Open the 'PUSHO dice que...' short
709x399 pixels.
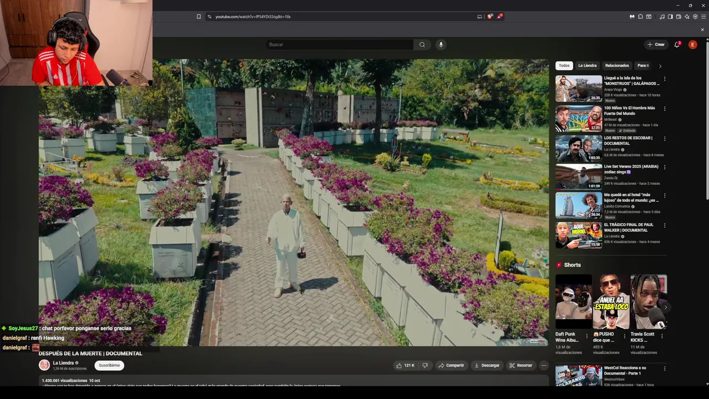coord(612,302)
